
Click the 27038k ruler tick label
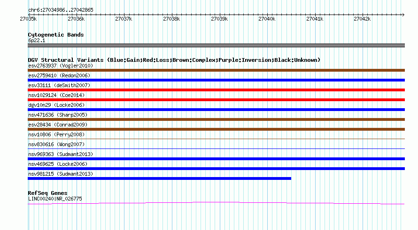pyautogui.click(x=171, y=19)
